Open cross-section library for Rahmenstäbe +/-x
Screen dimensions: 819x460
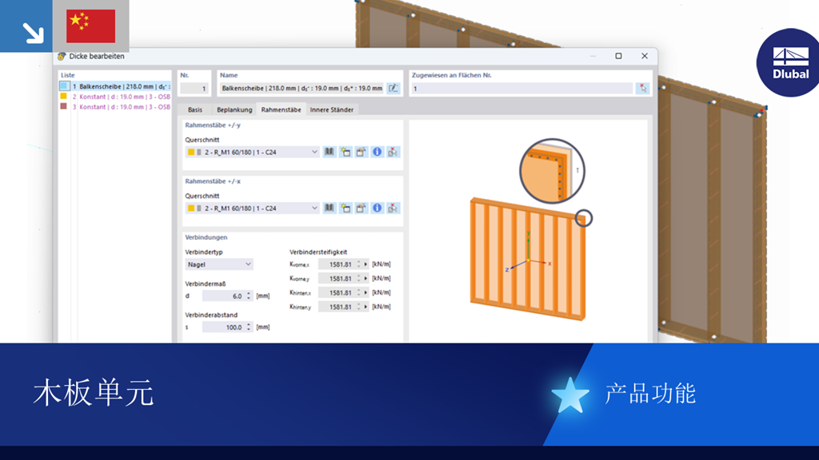(x=329, y=208)
